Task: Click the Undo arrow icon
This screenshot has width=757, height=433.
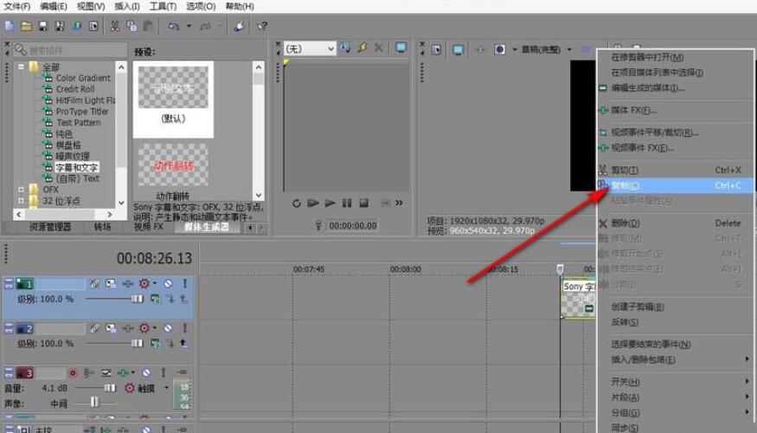Action: click(x=174, y=26)
